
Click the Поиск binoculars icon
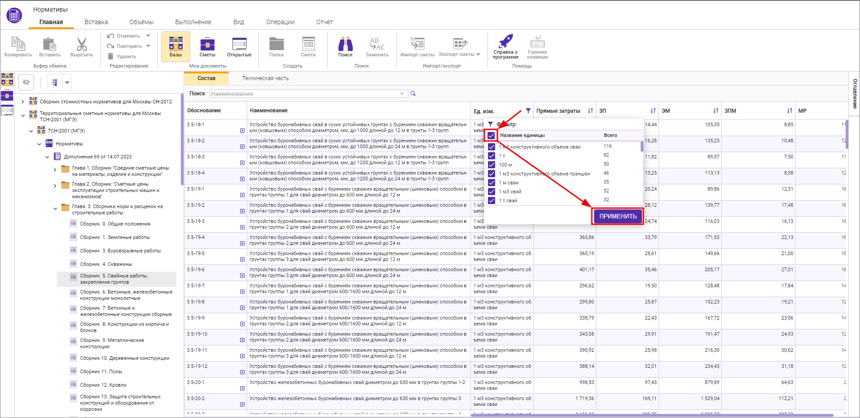(345, 46)
